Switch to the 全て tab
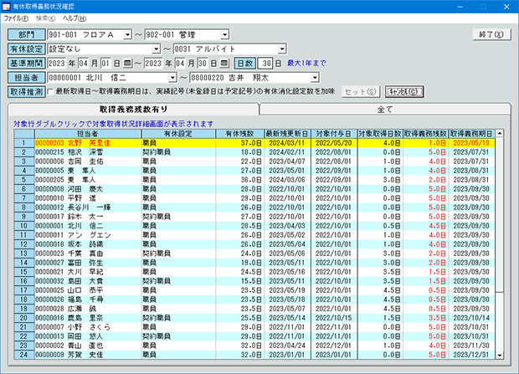The width and height of the screenshot is (519, 374). coord(385,110)
